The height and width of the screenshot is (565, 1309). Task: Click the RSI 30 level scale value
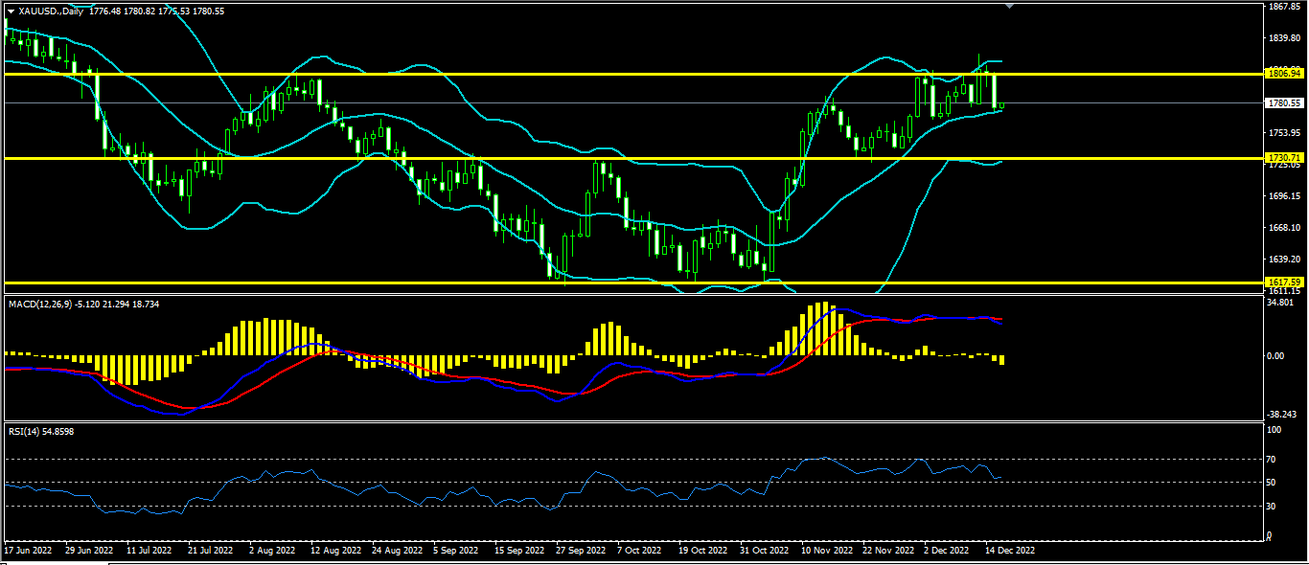click(x=1274, y=507)
